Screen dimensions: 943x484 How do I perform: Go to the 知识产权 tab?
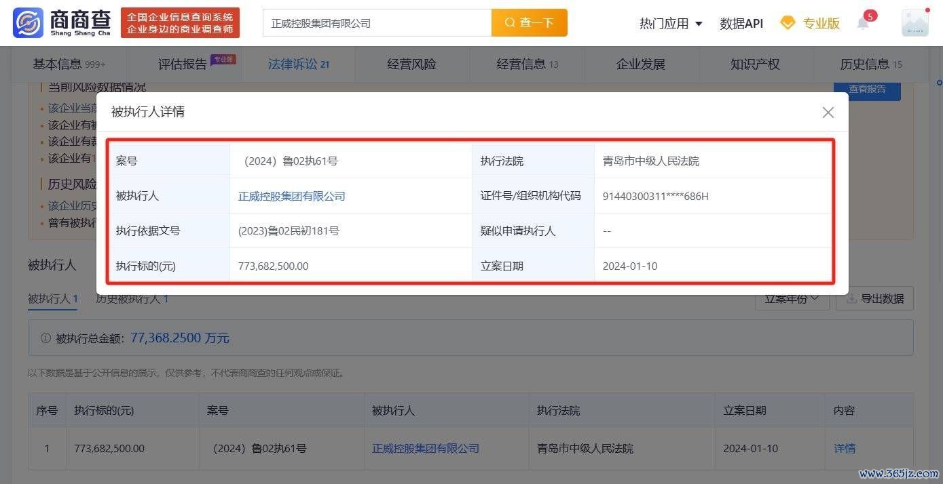click(755, 64)
